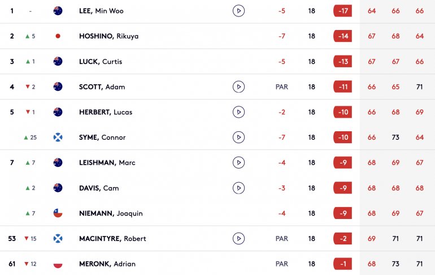Click Australian flag next to Curtis Luck
Screen dimensions: 435x275
(x=58, y=61)
